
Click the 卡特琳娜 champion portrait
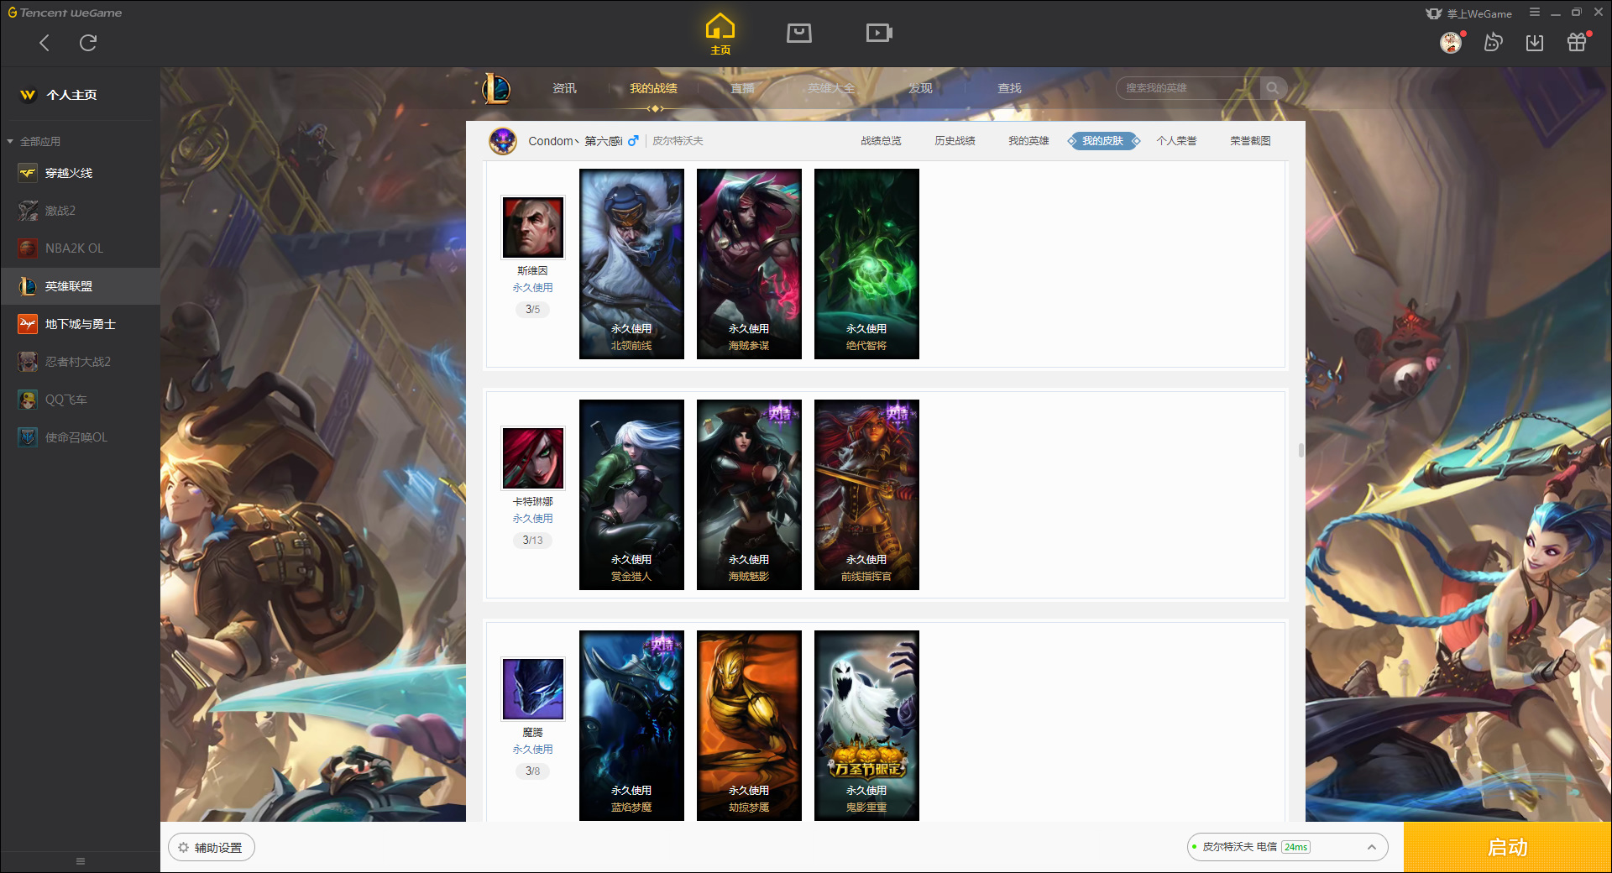(x=533, y=458)
